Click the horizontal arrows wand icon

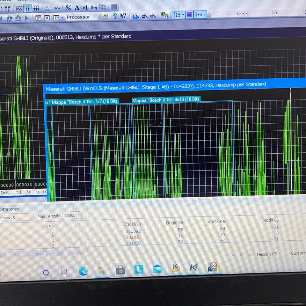coord(153,16)
